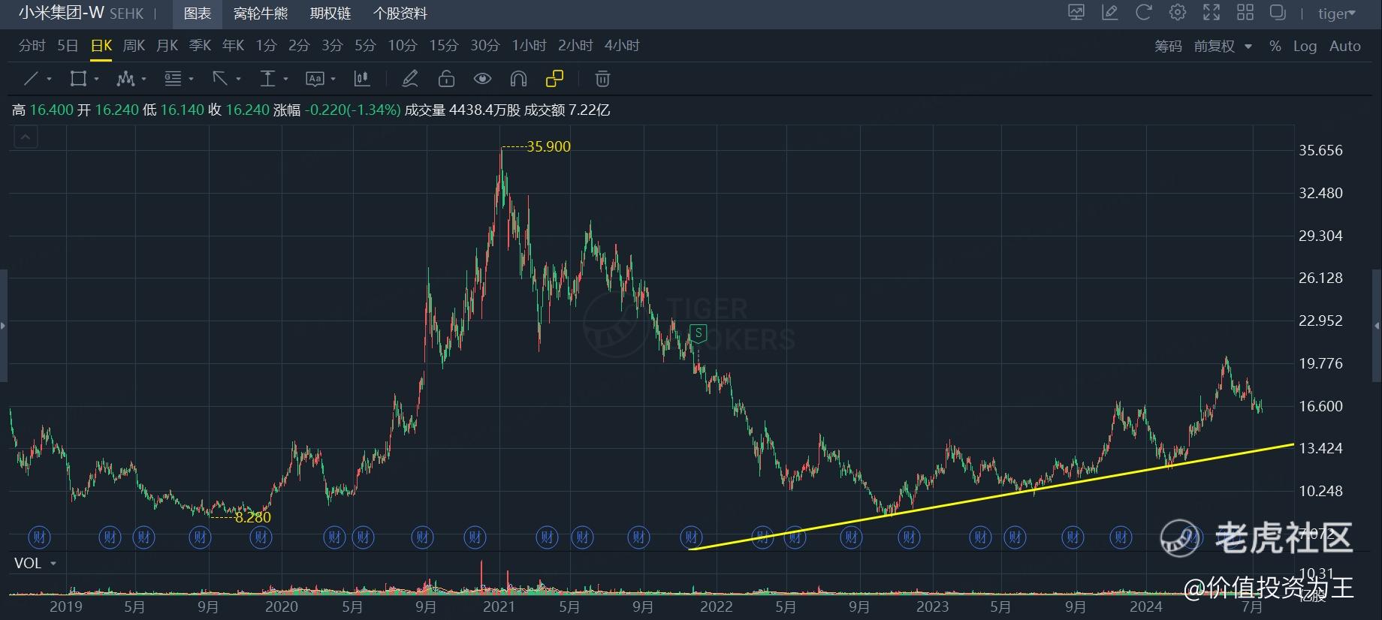Delete all drawings with trash icon
This screenshot has width=1382, height=620.
(x=602, y=78)
